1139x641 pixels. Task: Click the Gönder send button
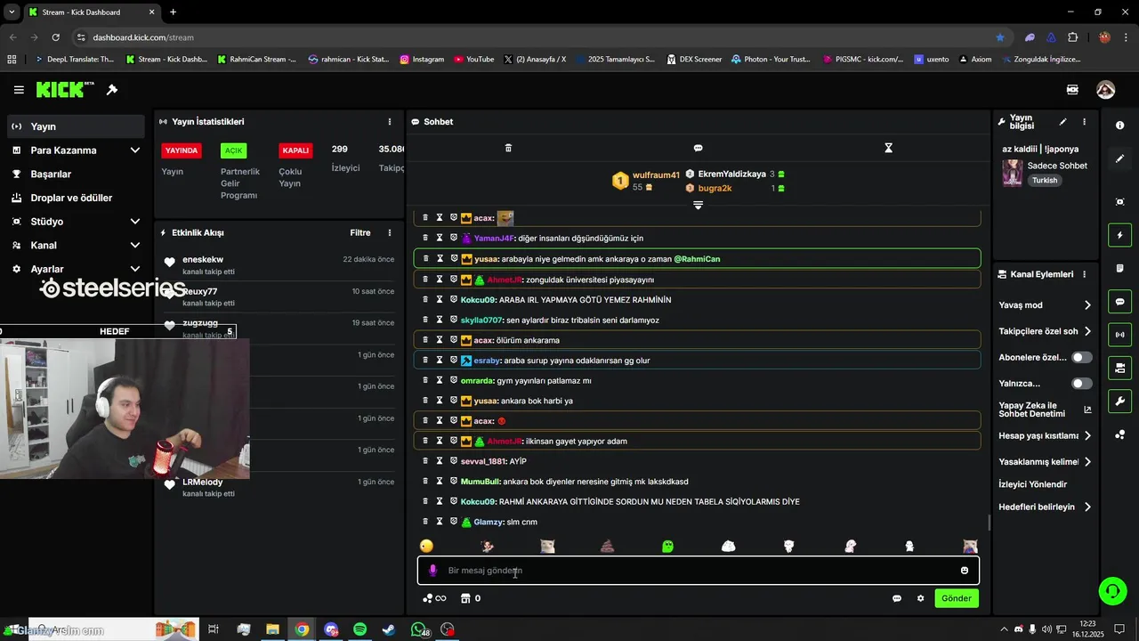(957, 598)
